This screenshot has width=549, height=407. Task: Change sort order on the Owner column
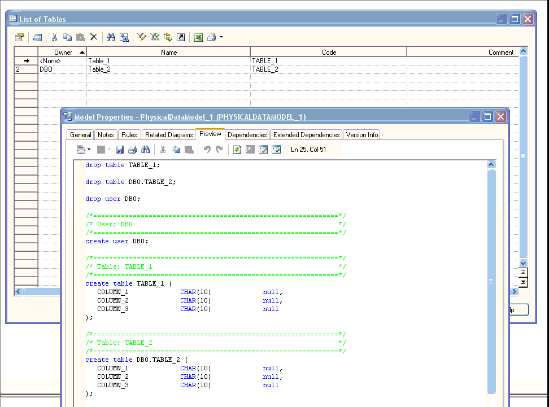click(x=64, y=52)
